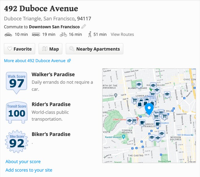Click the heart icon on Favorite button
Image resolution: width=200 pixels, height=177 pixels.
tap(10, 49)
